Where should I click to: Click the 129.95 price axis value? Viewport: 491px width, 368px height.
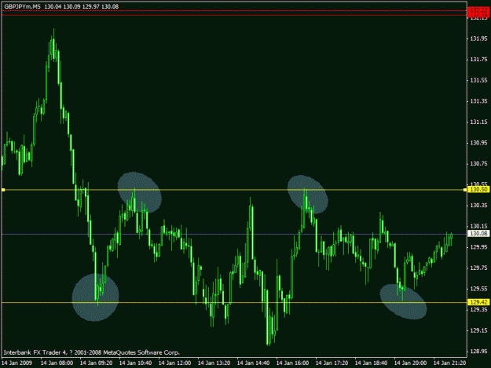click(x=478, y=247)
